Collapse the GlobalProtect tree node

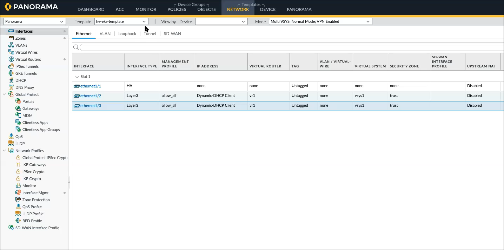(x=5, y=94)
